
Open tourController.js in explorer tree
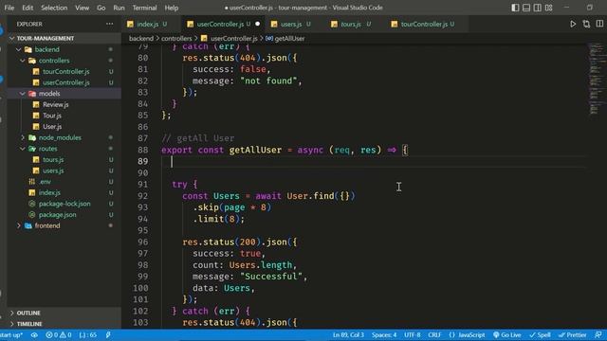tap(65, 72)
